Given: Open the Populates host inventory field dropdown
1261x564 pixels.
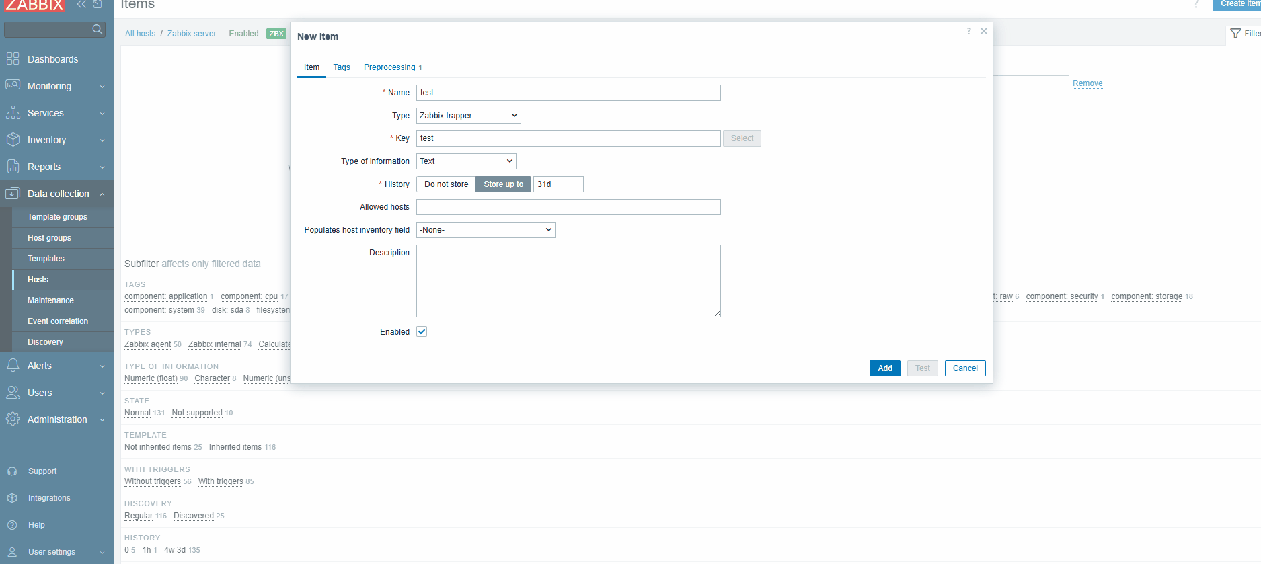Looking at the screenshot, I should (x=486, y=230).
